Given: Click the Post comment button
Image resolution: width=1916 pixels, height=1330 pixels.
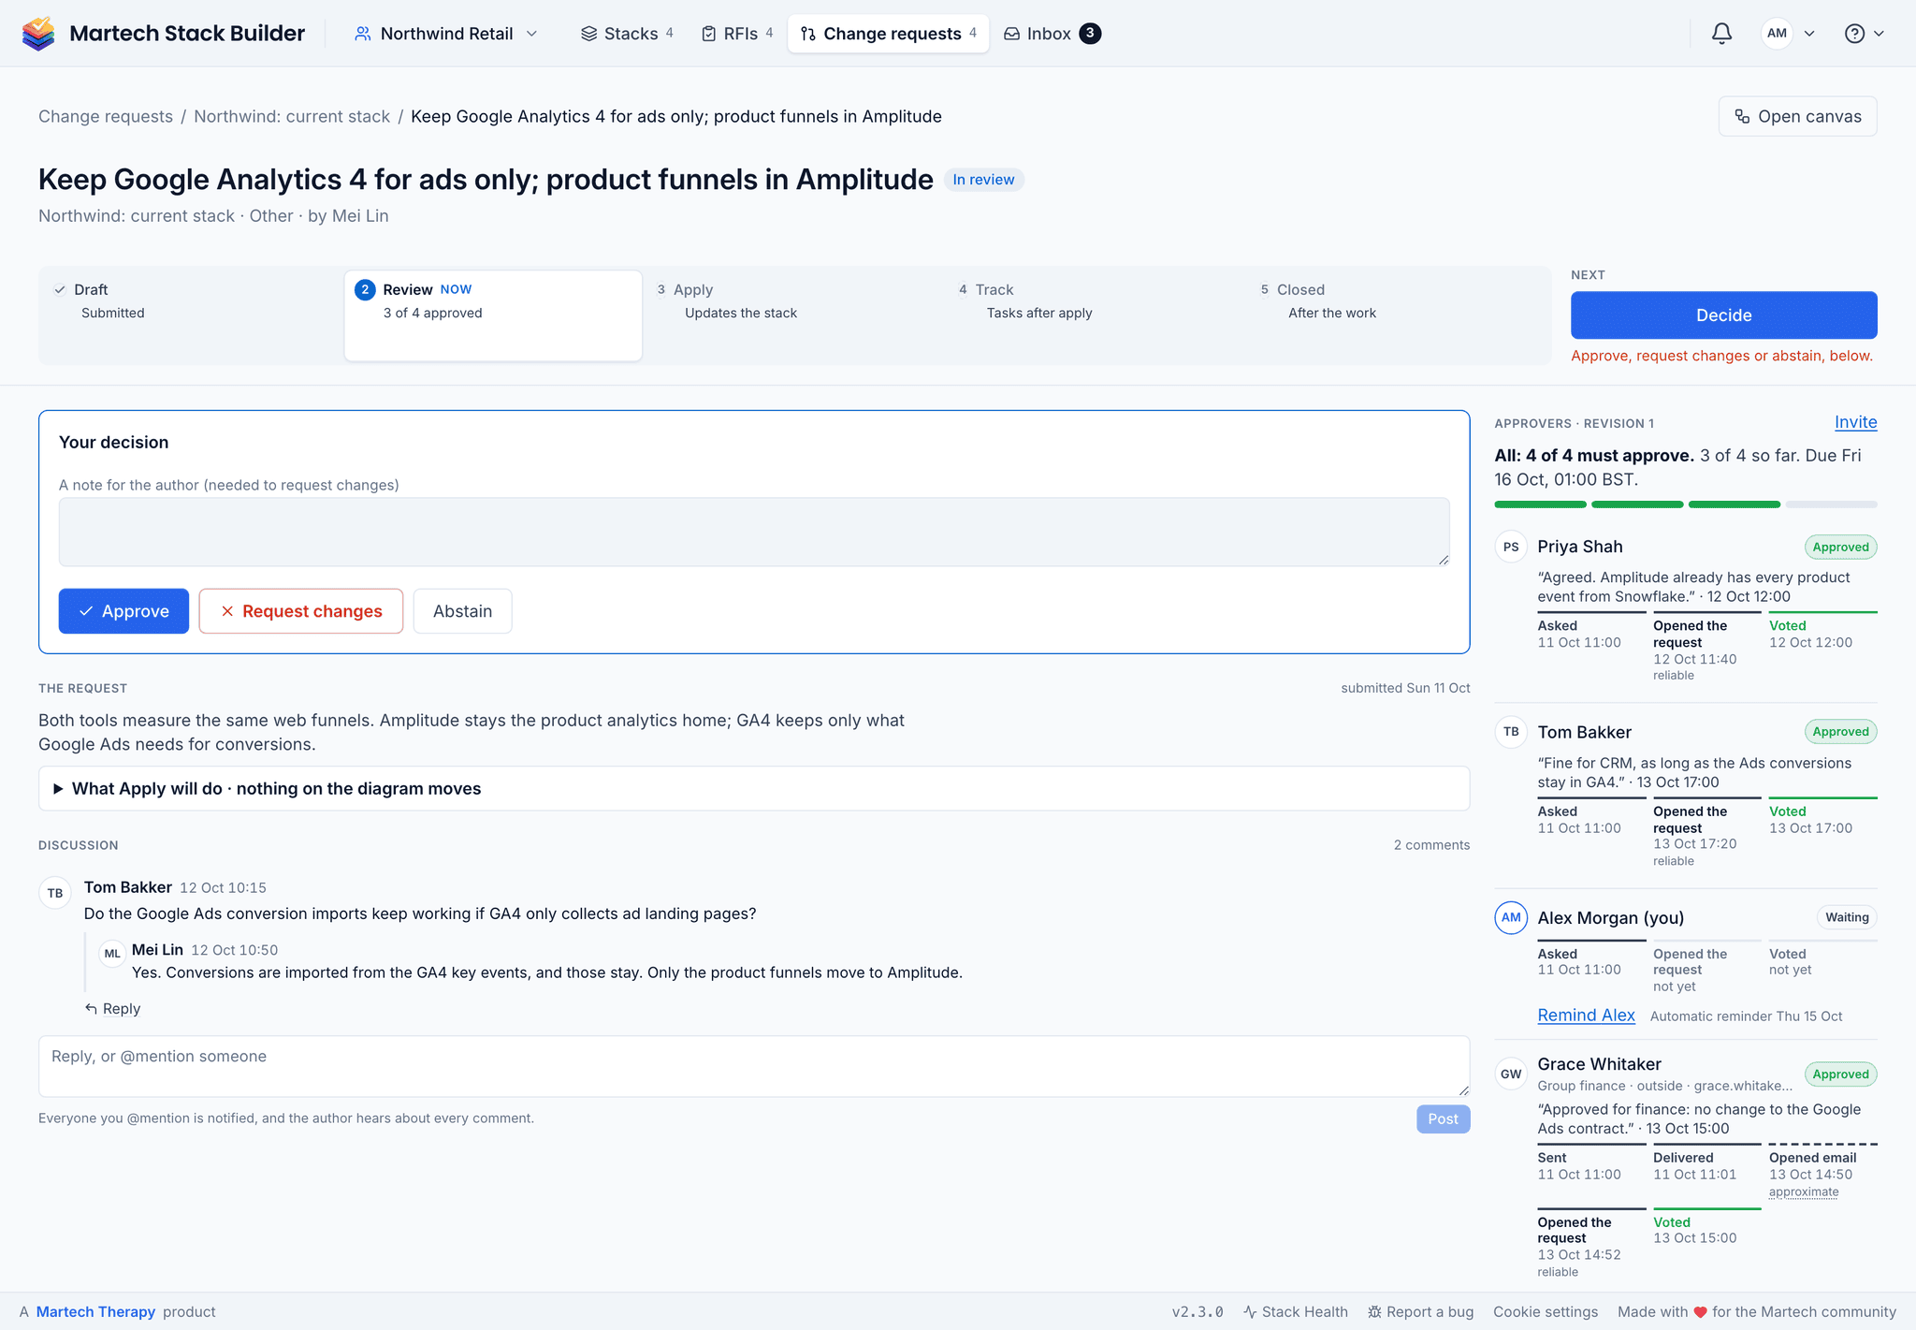Looking at the screenshot, I should pos(1443,1119).
